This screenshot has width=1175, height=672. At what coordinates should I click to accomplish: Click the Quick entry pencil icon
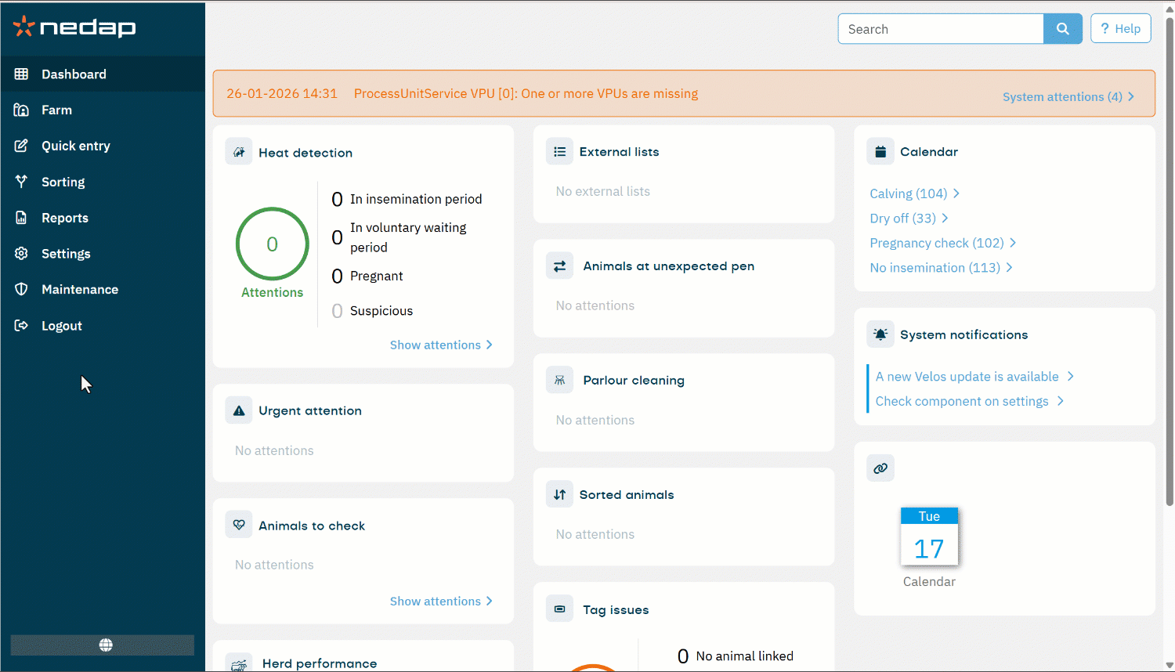coord(21,146)
